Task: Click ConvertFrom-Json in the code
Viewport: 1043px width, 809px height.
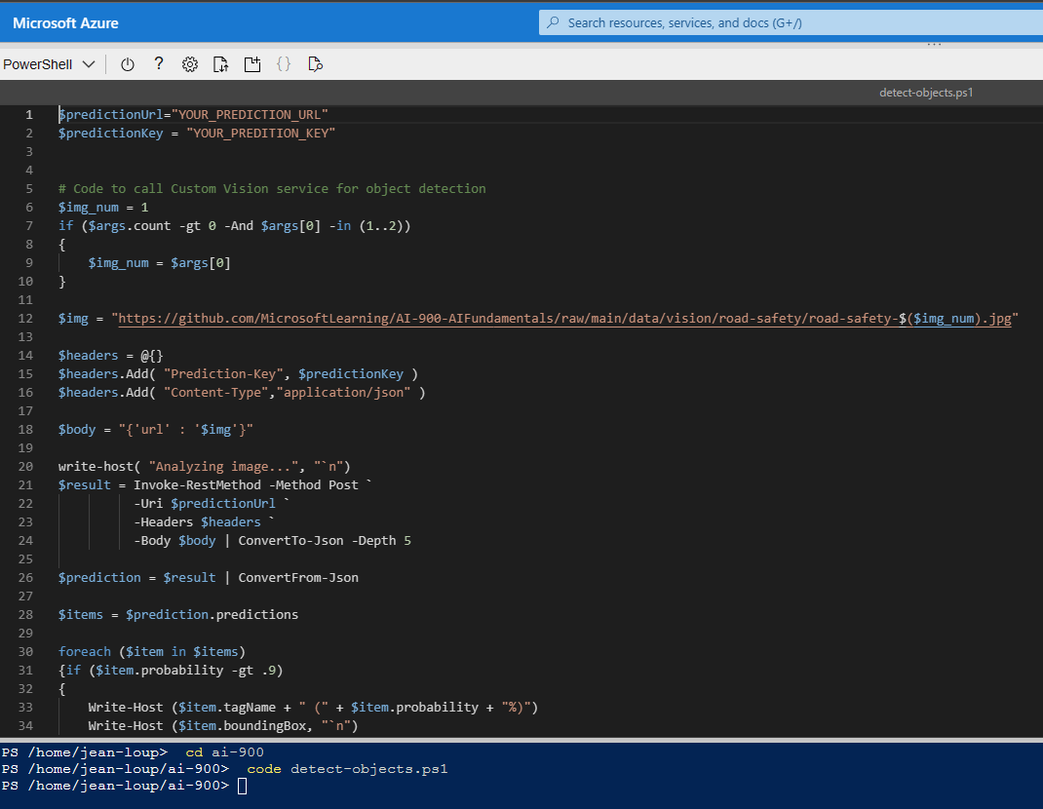Action: tap(298, 578)
